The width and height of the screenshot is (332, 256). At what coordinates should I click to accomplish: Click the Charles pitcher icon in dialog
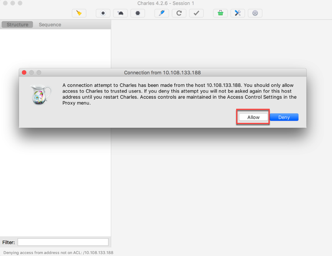click(41, 95)
